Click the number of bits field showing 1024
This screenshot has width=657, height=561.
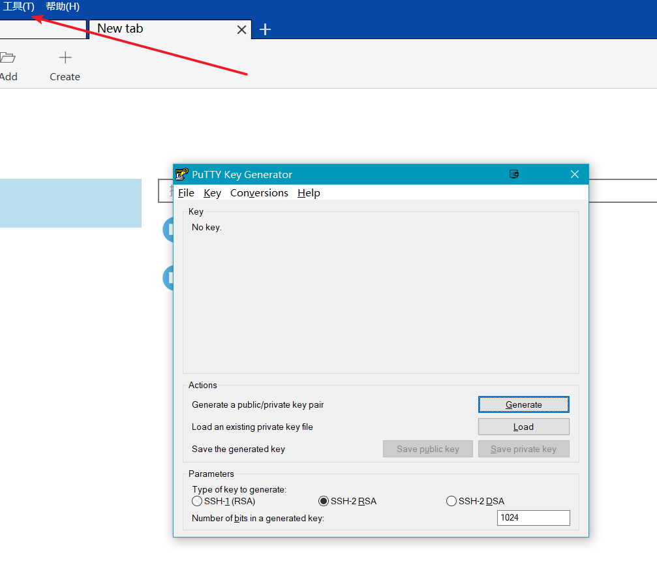point(534,518)
